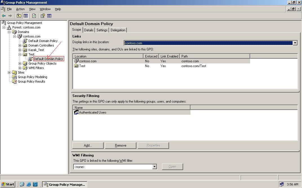Click the Add... button
302x188 pixels.
coord(88,145)
